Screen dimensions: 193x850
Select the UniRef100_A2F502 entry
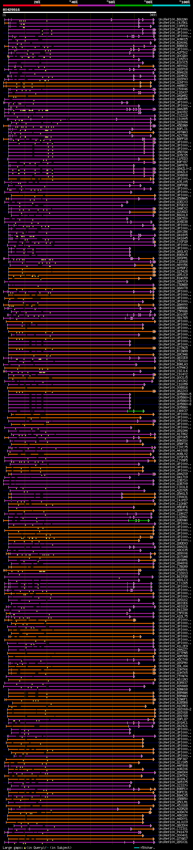point(173,52)
